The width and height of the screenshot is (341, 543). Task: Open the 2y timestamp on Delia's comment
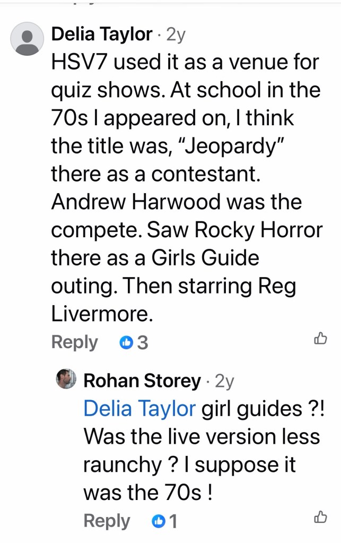(x=175, y=35)
